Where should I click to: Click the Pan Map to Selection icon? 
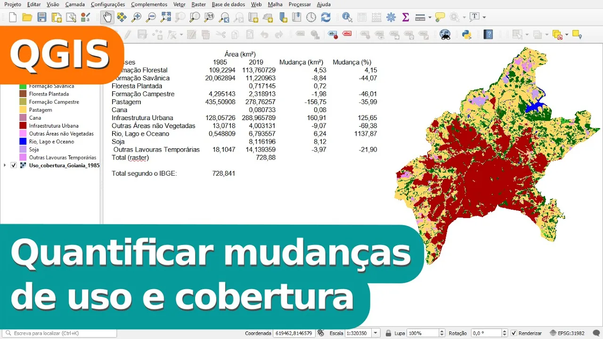pyautogui.click(x=122, y=18)
